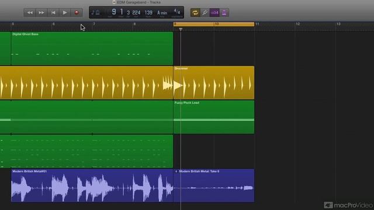374x210 pixels.
Task: Click the Fast Forward button
Action: pos(41,13)
